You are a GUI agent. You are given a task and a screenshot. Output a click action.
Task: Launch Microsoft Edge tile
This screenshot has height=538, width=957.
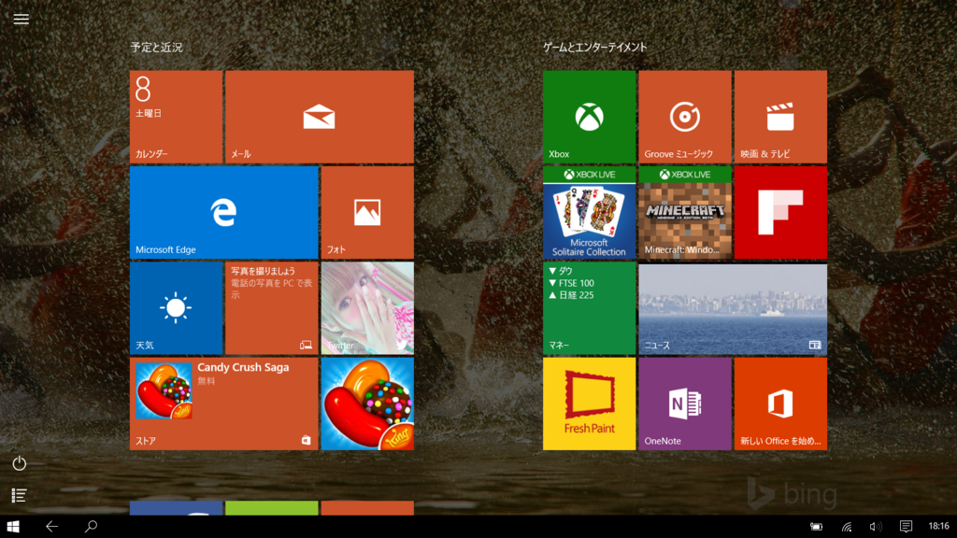[224, 212]
